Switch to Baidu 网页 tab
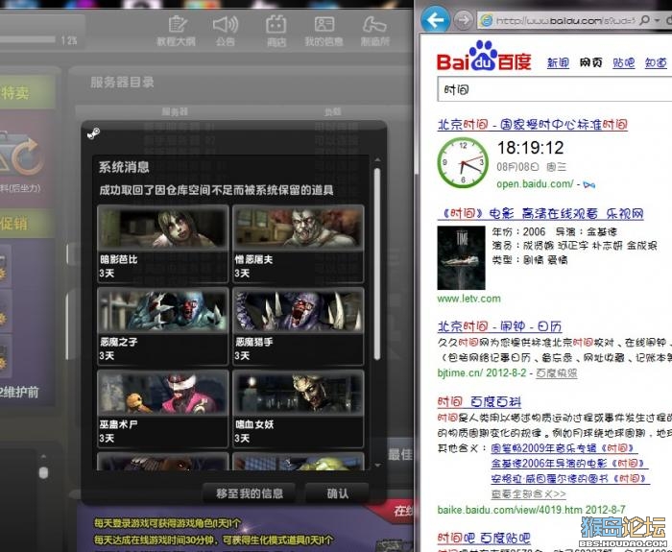This screenshot has height=552, width=672. tap(590, 63)
